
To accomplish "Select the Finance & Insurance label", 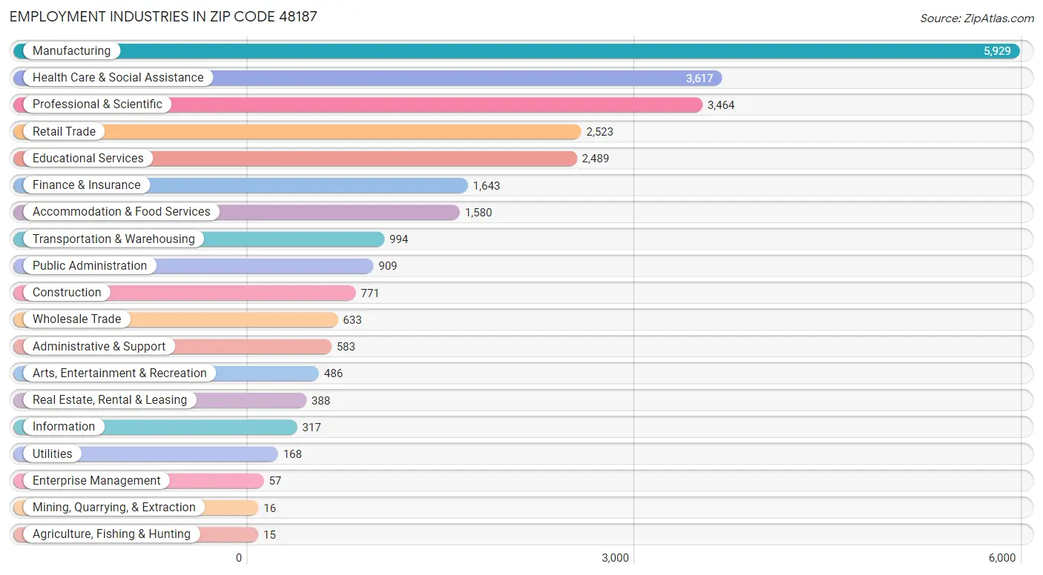I will tap(86, 185).
